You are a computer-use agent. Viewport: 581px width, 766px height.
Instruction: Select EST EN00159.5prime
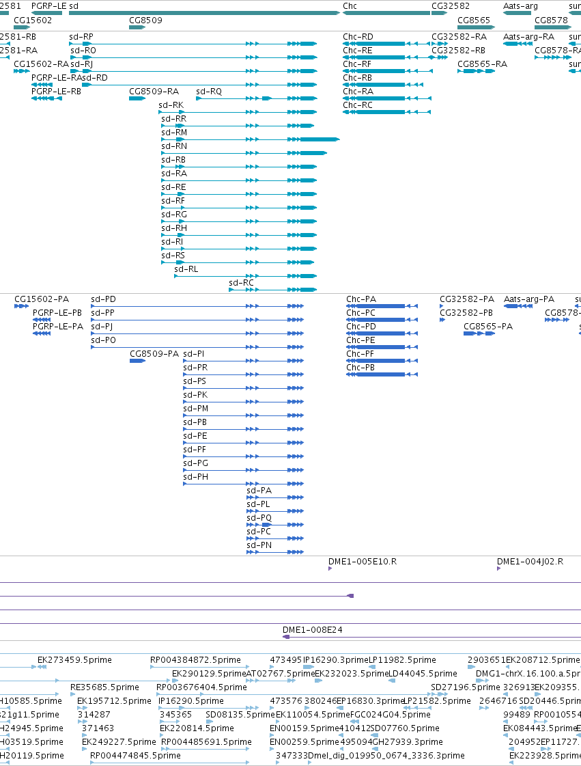click(273, 735)
